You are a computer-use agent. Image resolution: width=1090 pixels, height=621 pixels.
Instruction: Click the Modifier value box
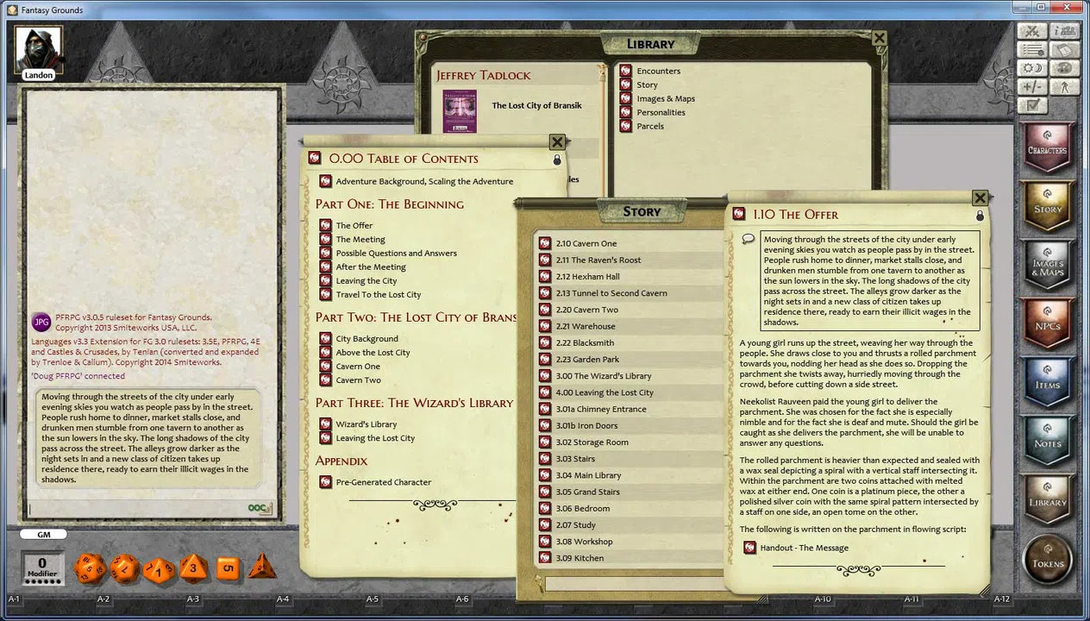(x=41, y=568)
